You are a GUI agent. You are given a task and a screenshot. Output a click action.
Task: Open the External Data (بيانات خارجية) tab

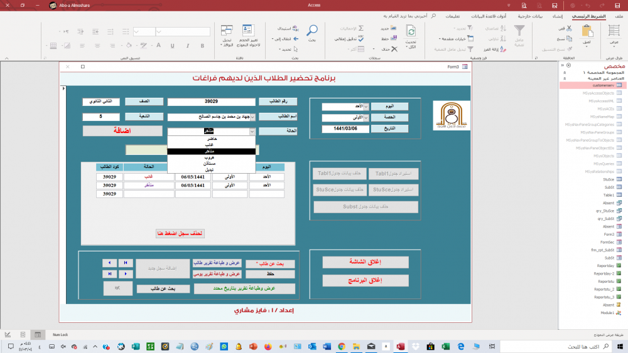[530, 16]
